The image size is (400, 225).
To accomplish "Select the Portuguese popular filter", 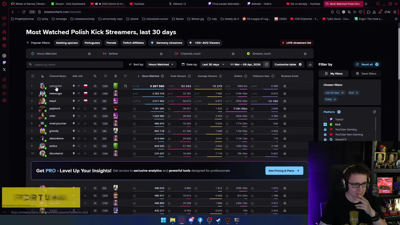I will coord(92,43).
